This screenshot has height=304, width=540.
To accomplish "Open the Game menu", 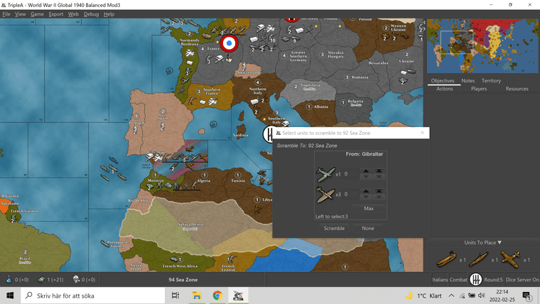I will click(37, 14).
